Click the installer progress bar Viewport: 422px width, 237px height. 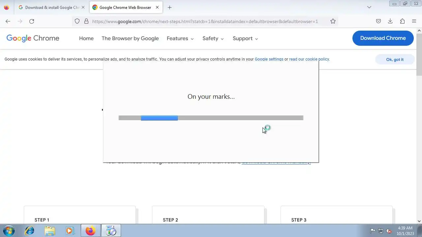click(x=211, y=118)
